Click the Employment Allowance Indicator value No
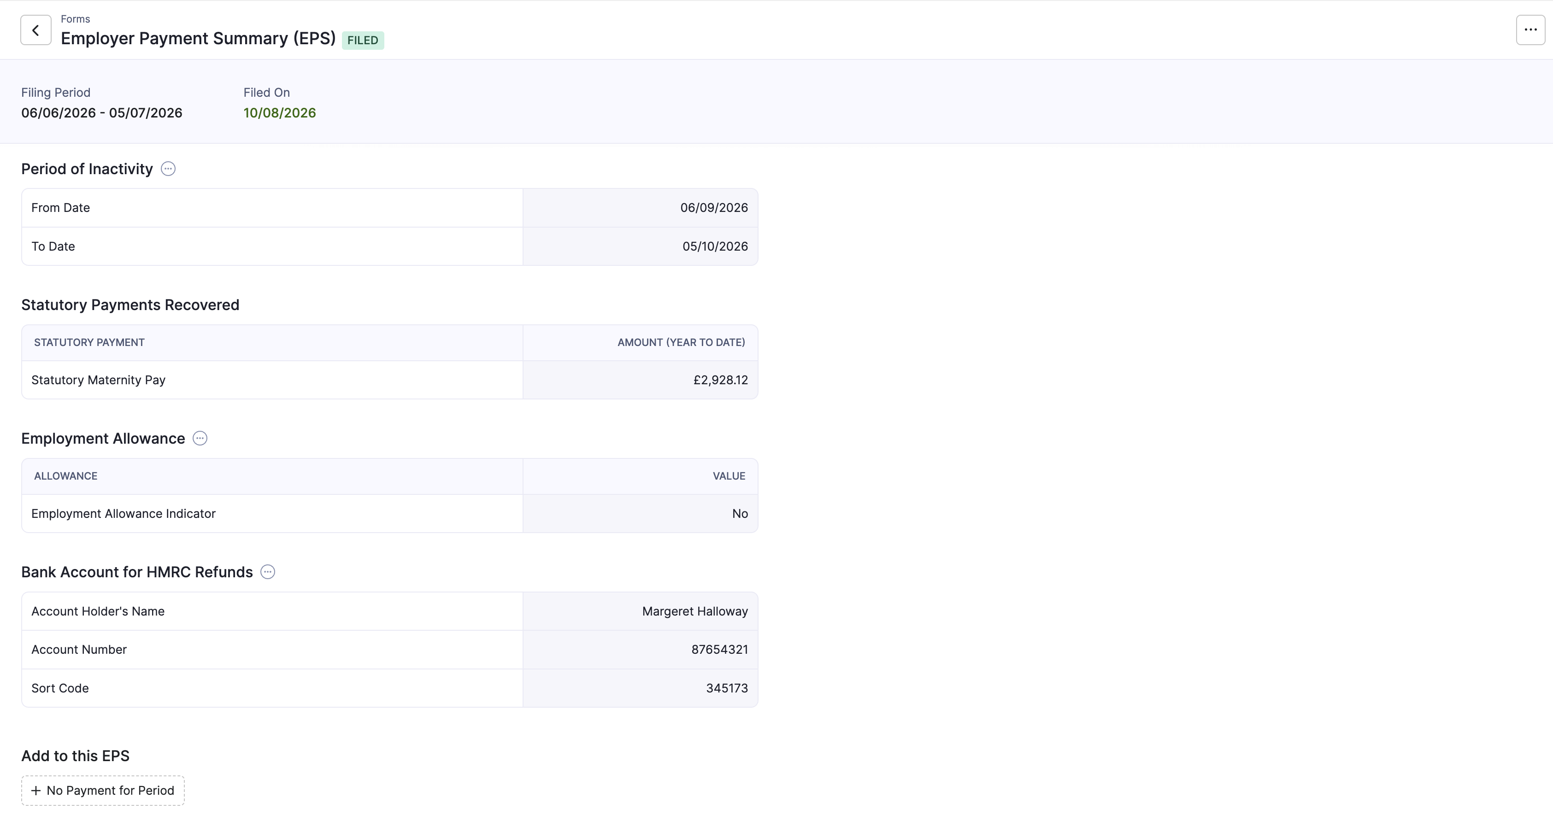1553x833 pixels. pos(740,514)
